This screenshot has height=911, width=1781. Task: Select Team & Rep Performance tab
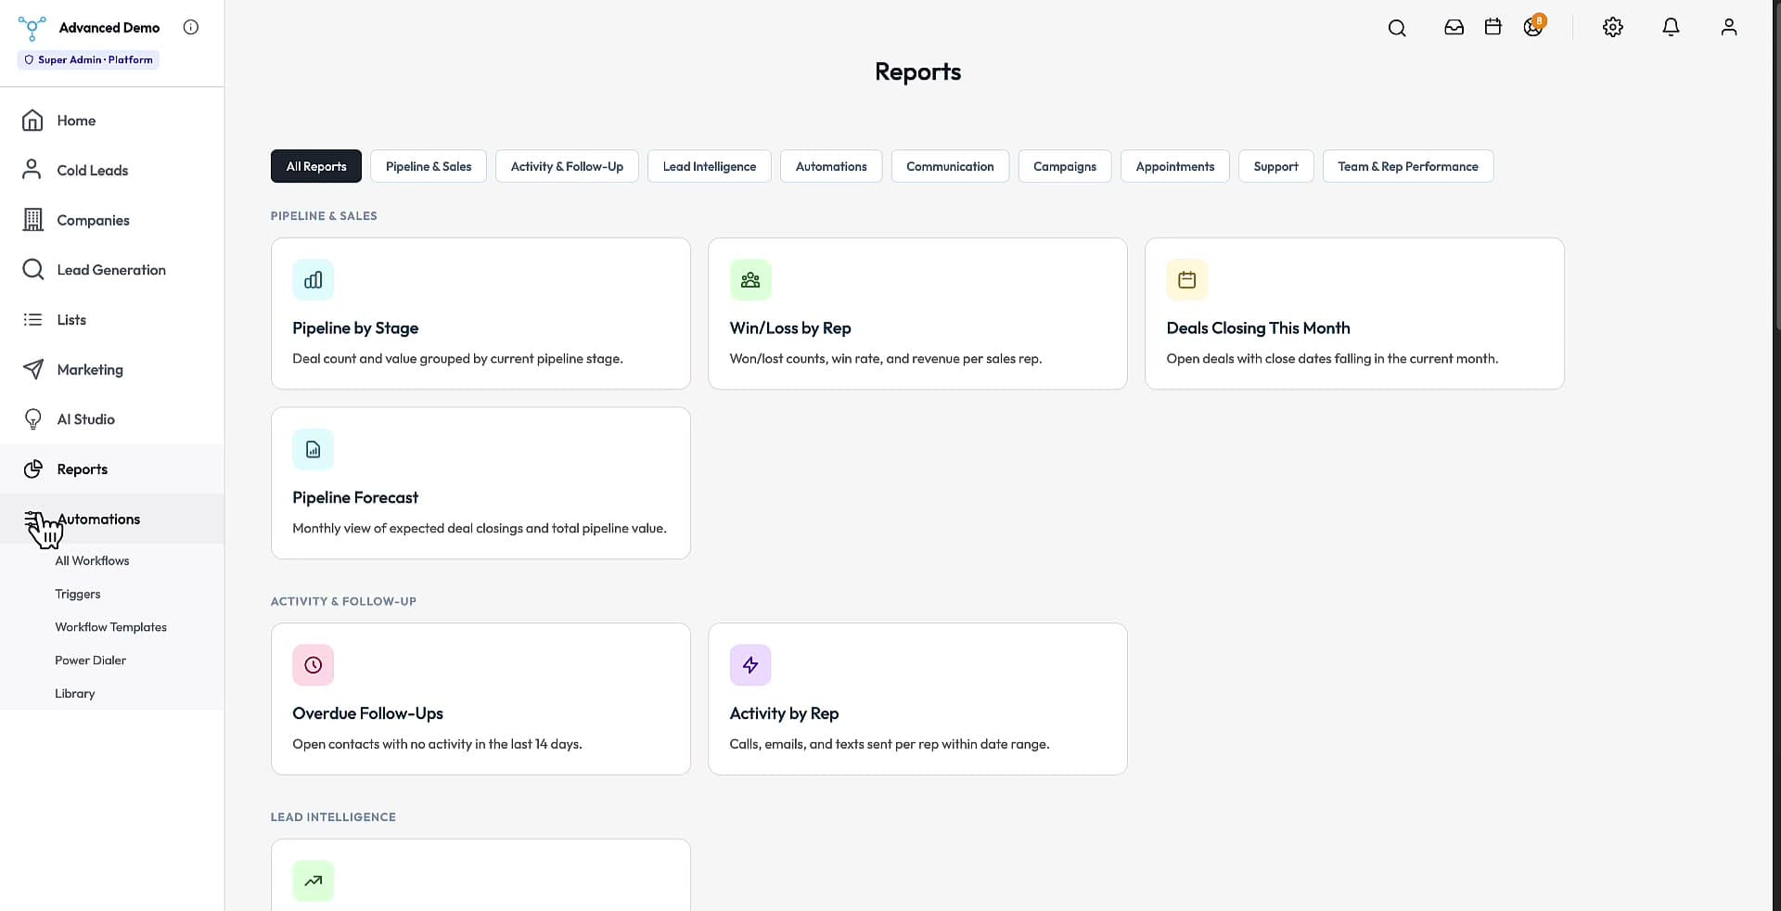pos(1408,166)
